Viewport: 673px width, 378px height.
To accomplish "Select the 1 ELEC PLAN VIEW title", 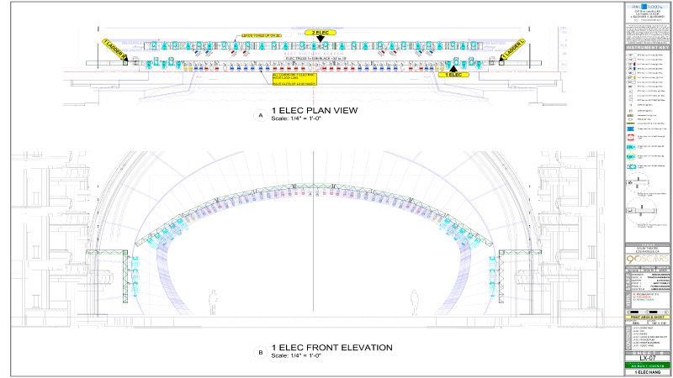I will pos(305,110).
